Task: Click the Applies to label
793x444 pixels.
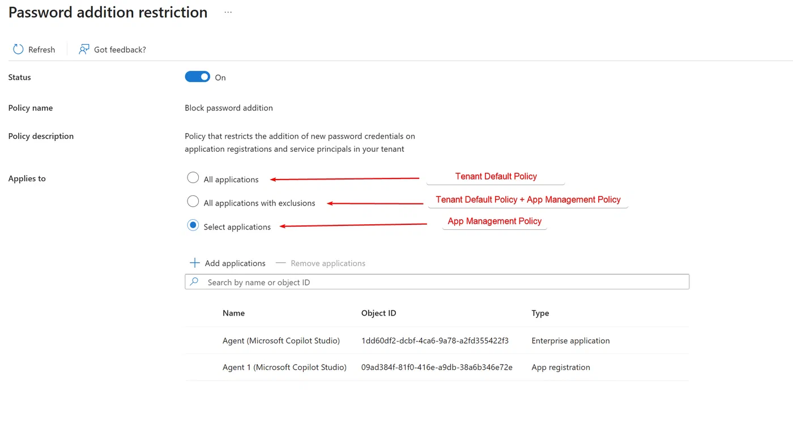Action: click(27, 179)
